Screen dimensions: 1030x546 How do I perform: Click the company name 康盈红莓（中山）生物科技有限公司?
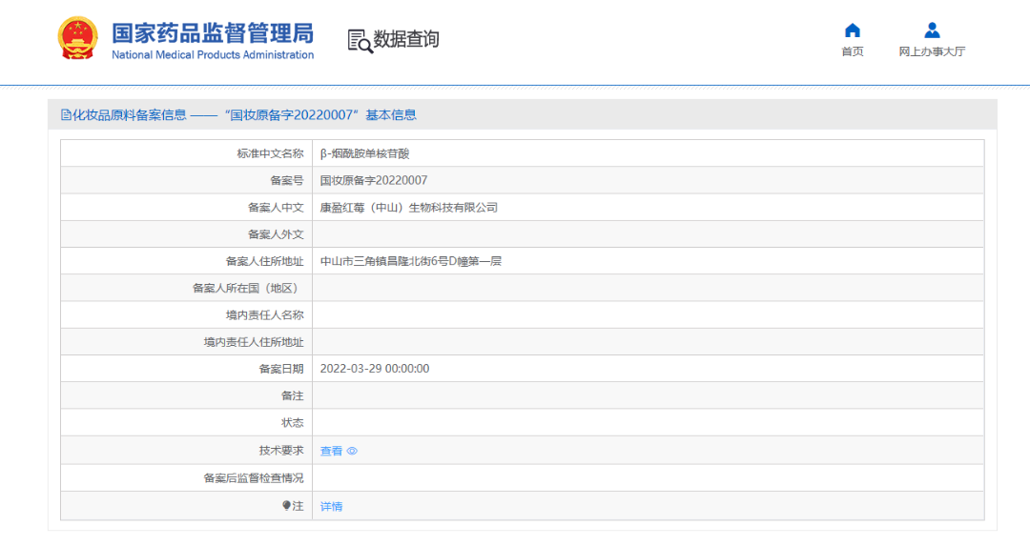(x=409, y=208)
